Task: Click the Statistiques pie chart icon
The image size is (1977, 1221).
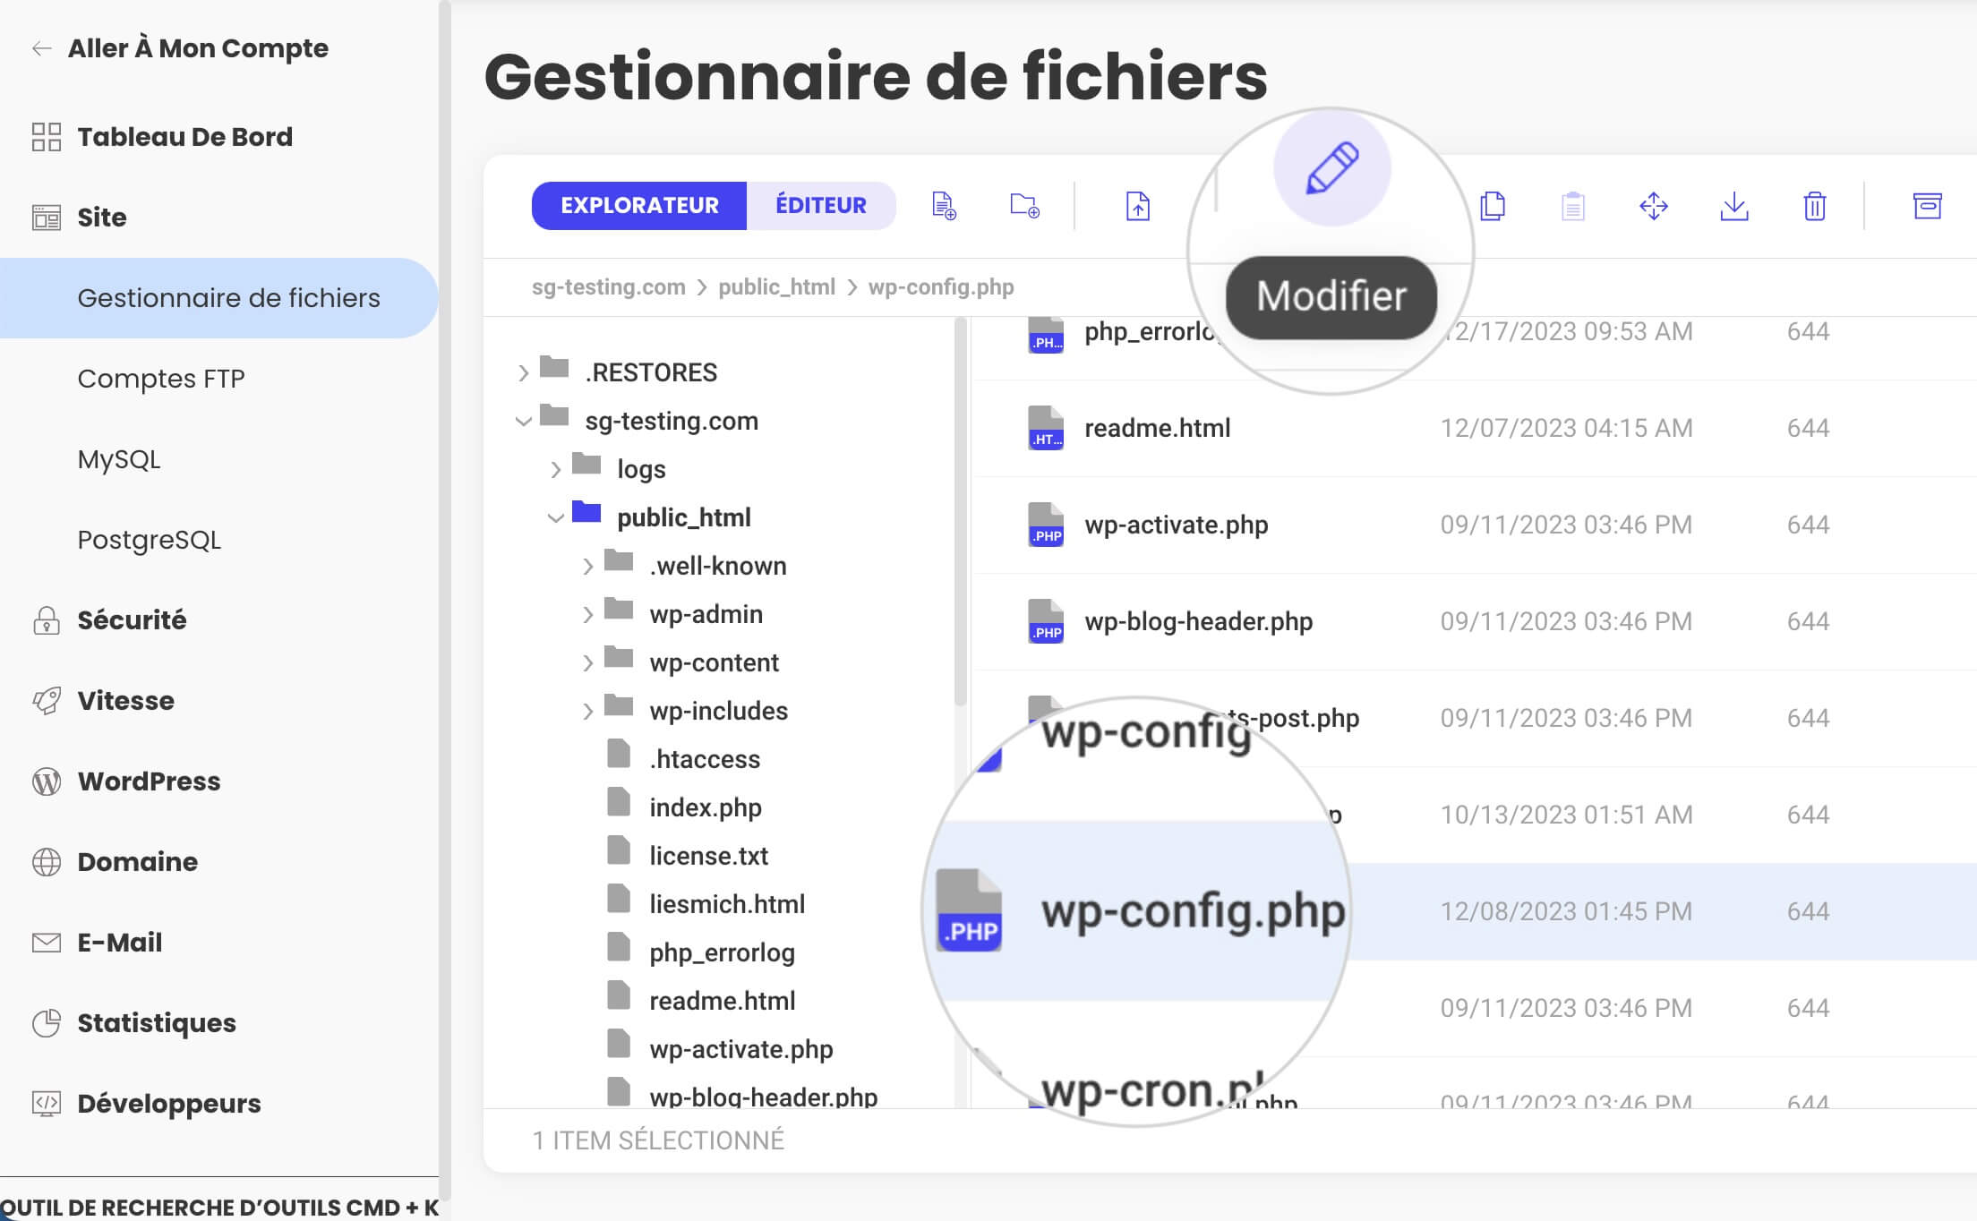Action: tap(46, 1023)
